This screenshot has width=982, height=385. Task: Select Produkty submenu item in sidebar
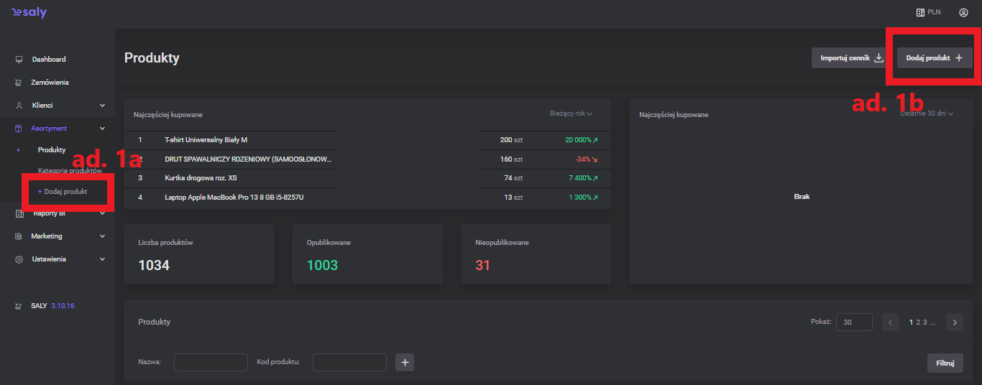pyautogui.click(x=52, y=150)
